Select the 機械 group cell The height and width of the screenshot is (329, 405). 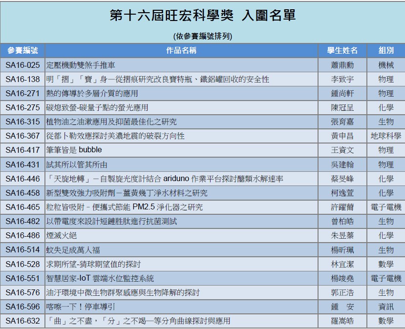click(385, 65)
